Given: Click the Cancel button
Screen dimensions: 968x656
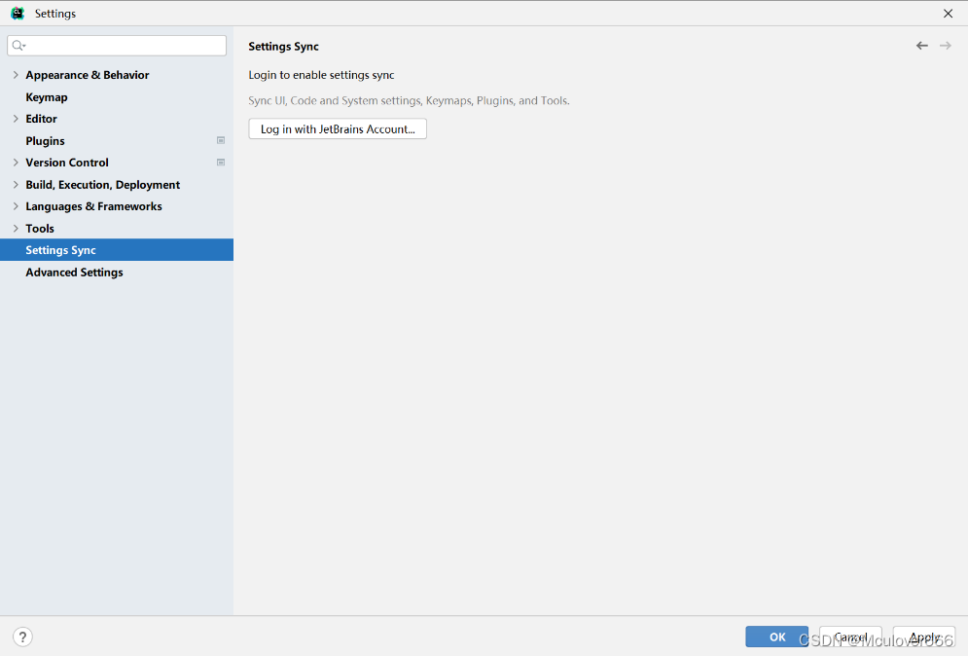Looking at the screenshot, I should [850, 637].
